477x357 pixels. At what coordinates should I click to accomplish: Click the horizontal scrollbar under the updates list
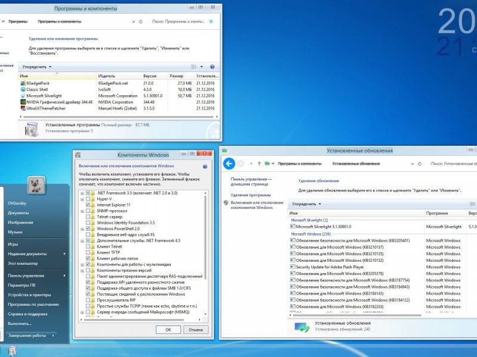[x=356, y=315]
